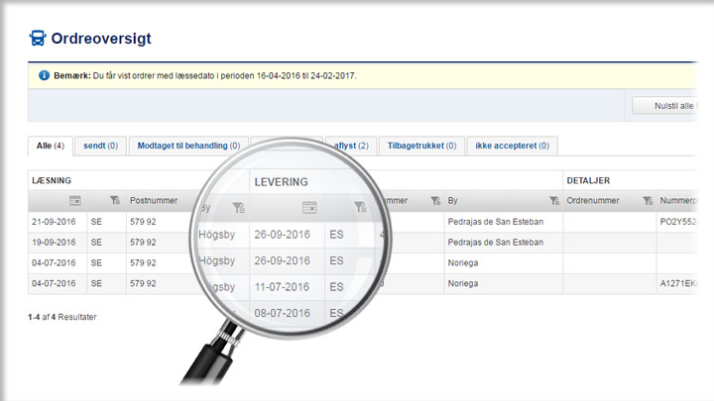Image resolution: width=714 pixels, height=401 pixels.
Task: Click SE in the 21-09-2016 row
Action: (x=96, y=222)
